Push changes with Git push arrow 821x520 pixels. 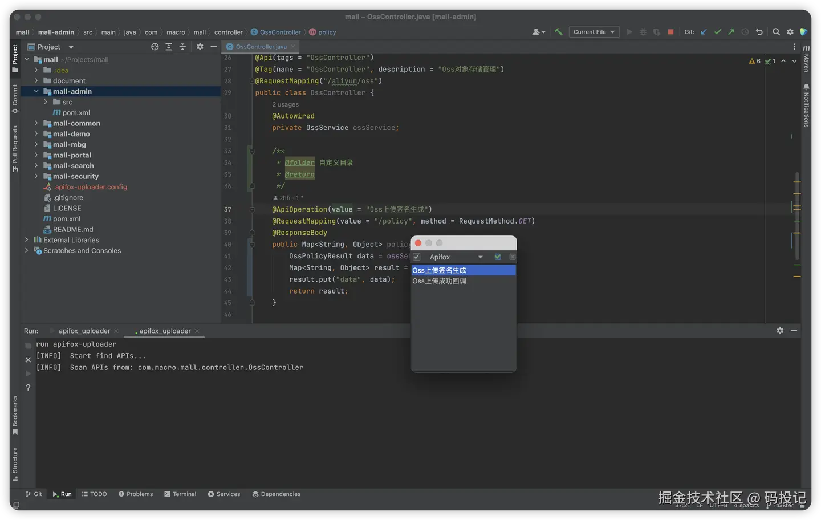(731, 32)
